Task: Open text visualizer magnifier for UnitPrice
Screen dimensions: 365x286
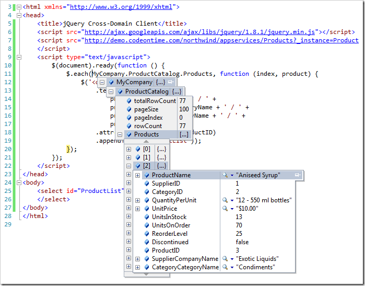Action: tap(225, 209)
